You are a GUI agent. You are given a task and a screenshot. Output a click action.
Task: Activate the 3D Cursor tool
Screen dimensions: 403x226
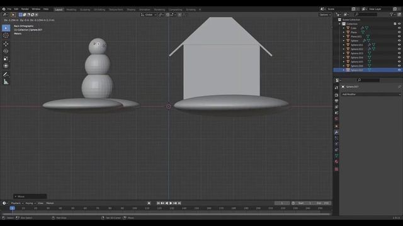(6, 36)
